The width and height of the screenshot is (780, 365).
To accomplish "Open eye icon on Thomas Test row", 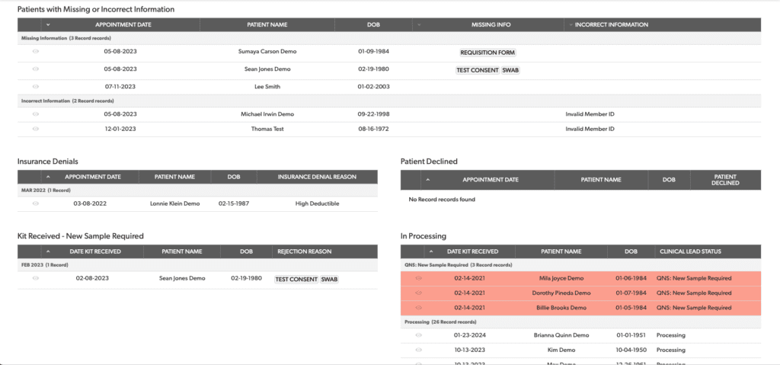I will [35, 129].
